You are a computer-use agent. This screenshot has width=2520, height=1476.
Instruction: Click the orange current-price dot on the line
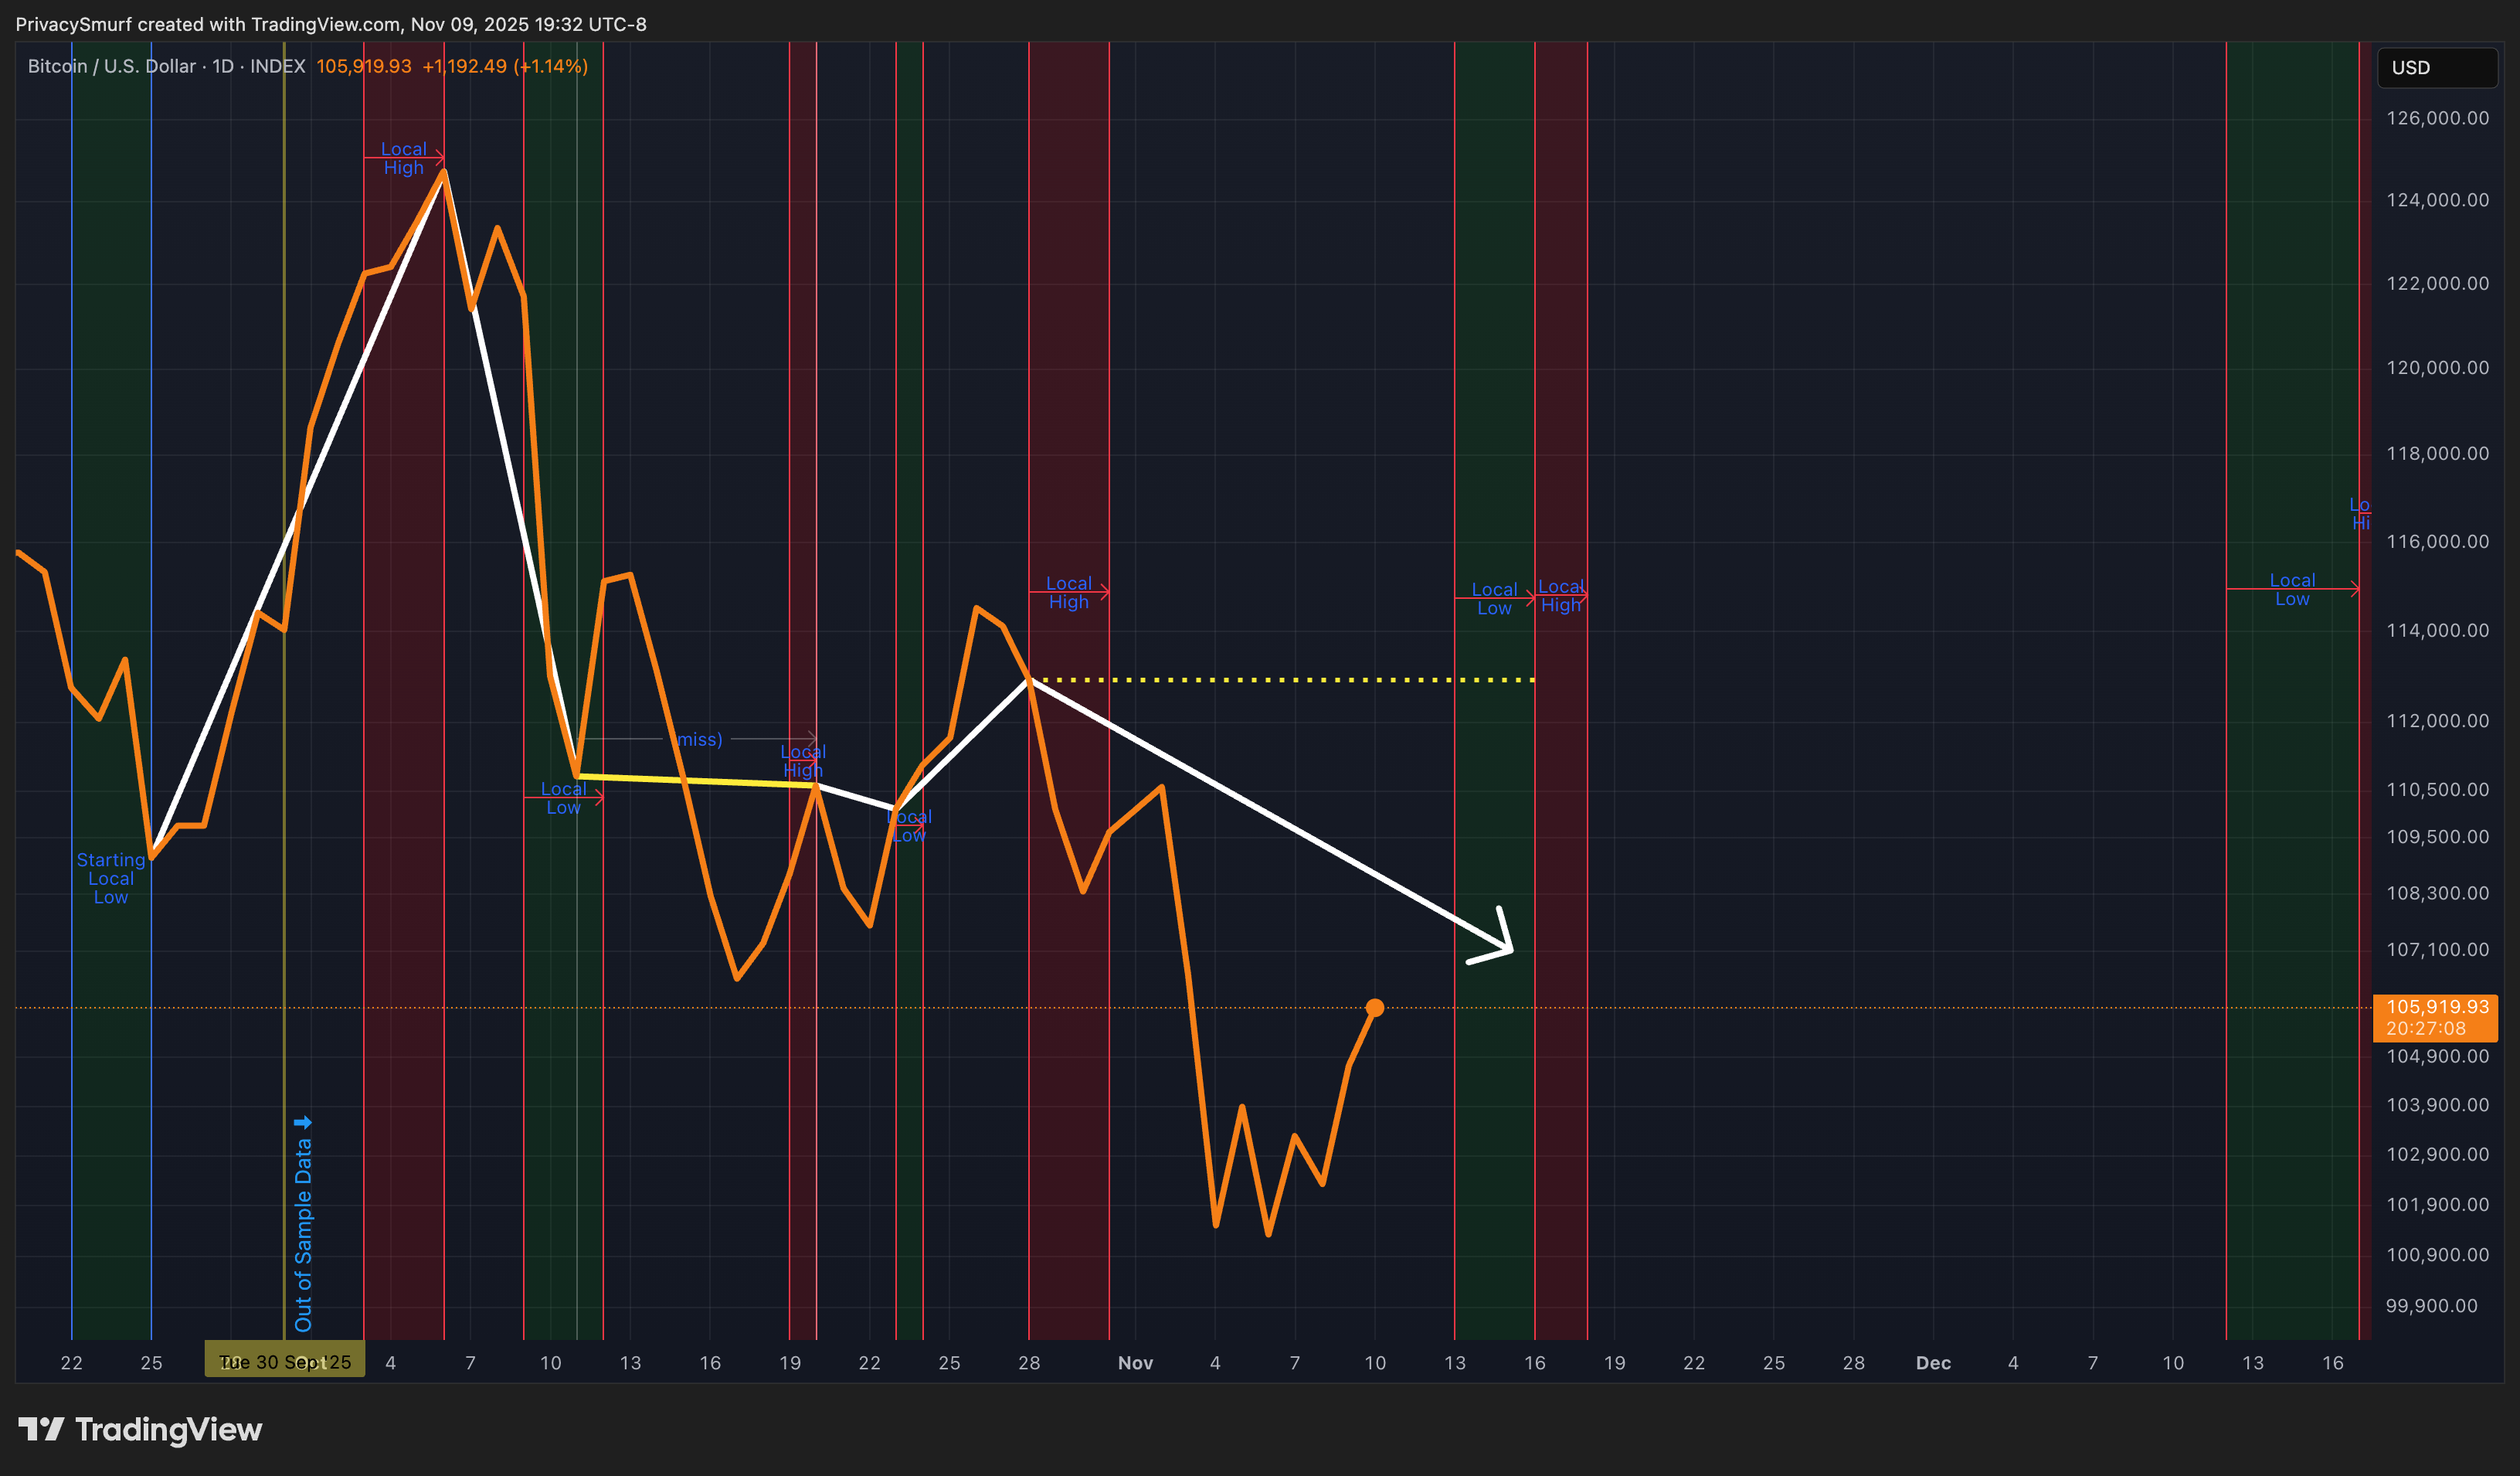point(1375,1007)
